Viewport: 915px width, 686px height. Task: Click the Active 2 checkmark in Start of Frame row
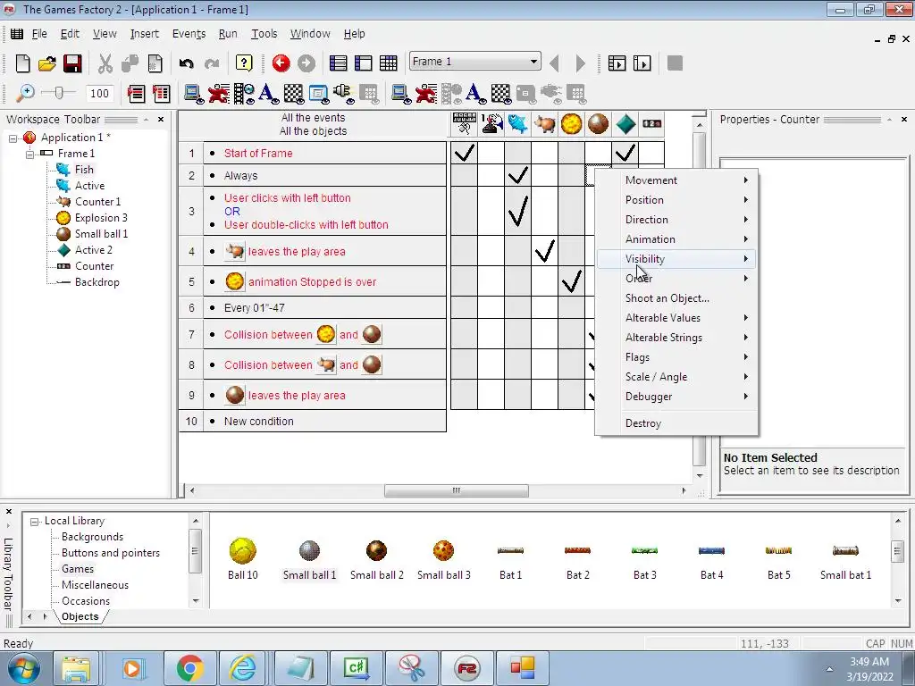pyautogui.click(x=625, y=153)
